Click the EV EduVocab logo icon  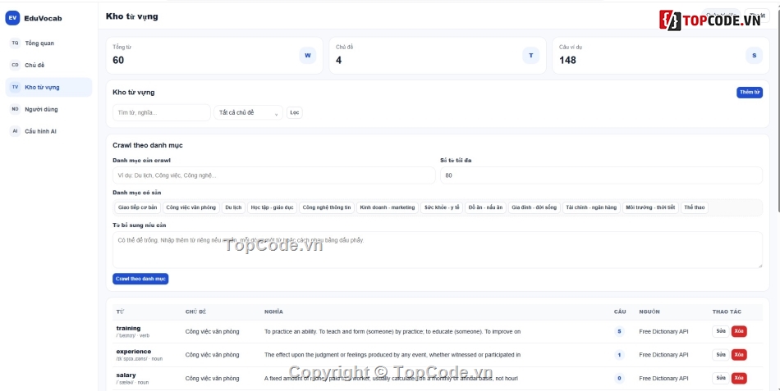click(12, 18)
